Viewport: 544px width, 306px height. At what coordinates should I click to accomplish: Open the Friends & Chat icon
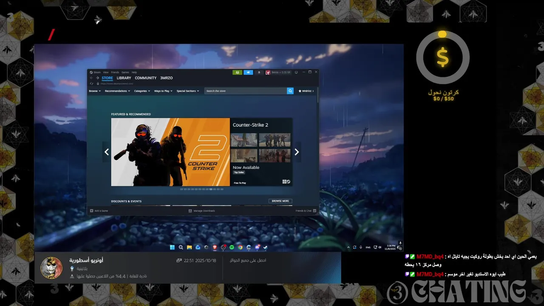[x=314, y=211]
